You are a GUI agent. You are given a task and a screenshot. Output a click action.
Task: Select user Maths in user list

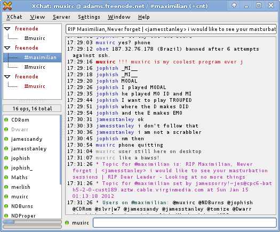[x=19, y=178]
